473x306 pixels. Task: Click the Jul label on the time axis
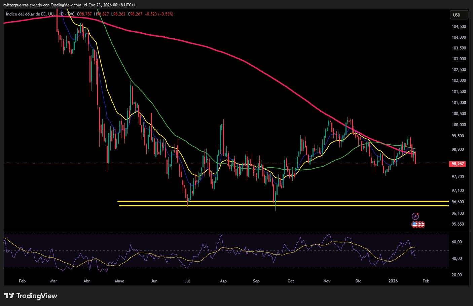(187, 281)
